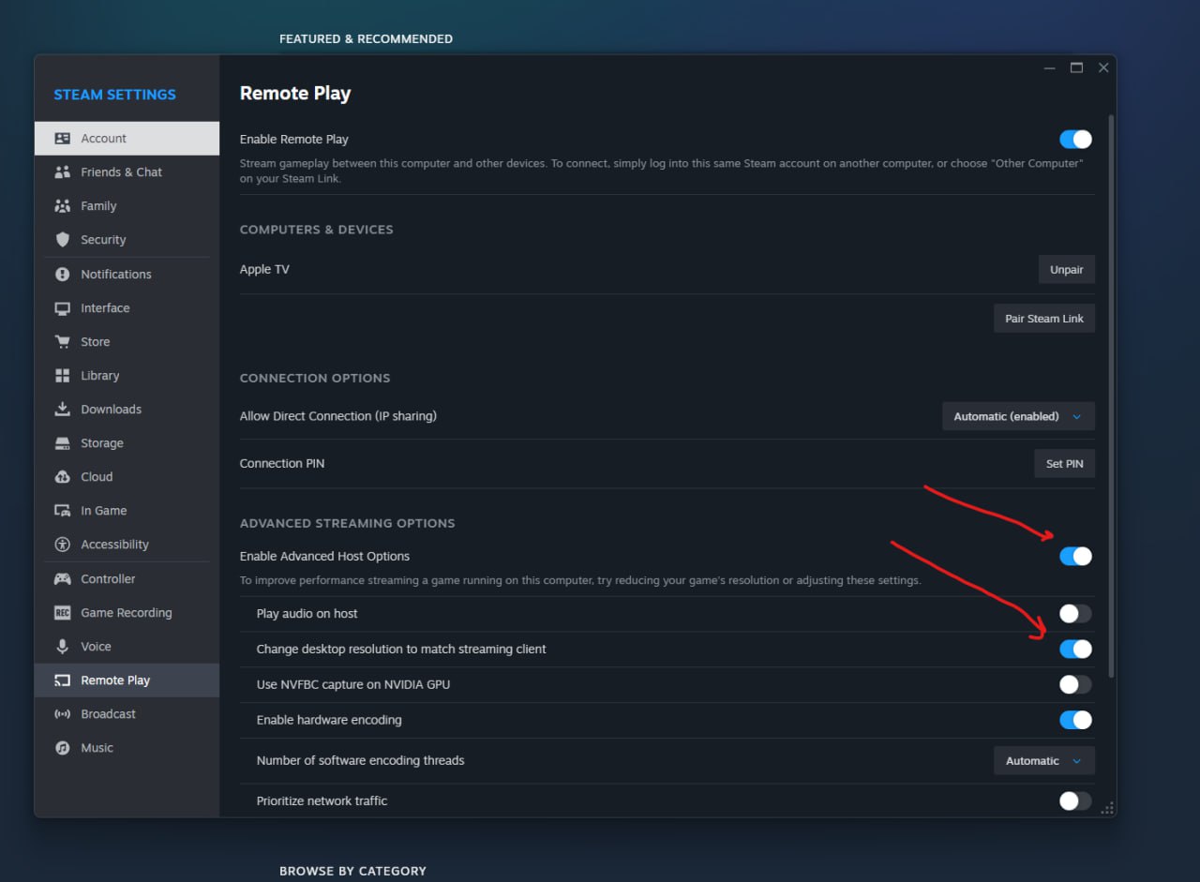This screenshot has width=1200, height=882.
Task: Enable NVFBC capture on NVIDIA GPU
Action: click(1075, 684)
